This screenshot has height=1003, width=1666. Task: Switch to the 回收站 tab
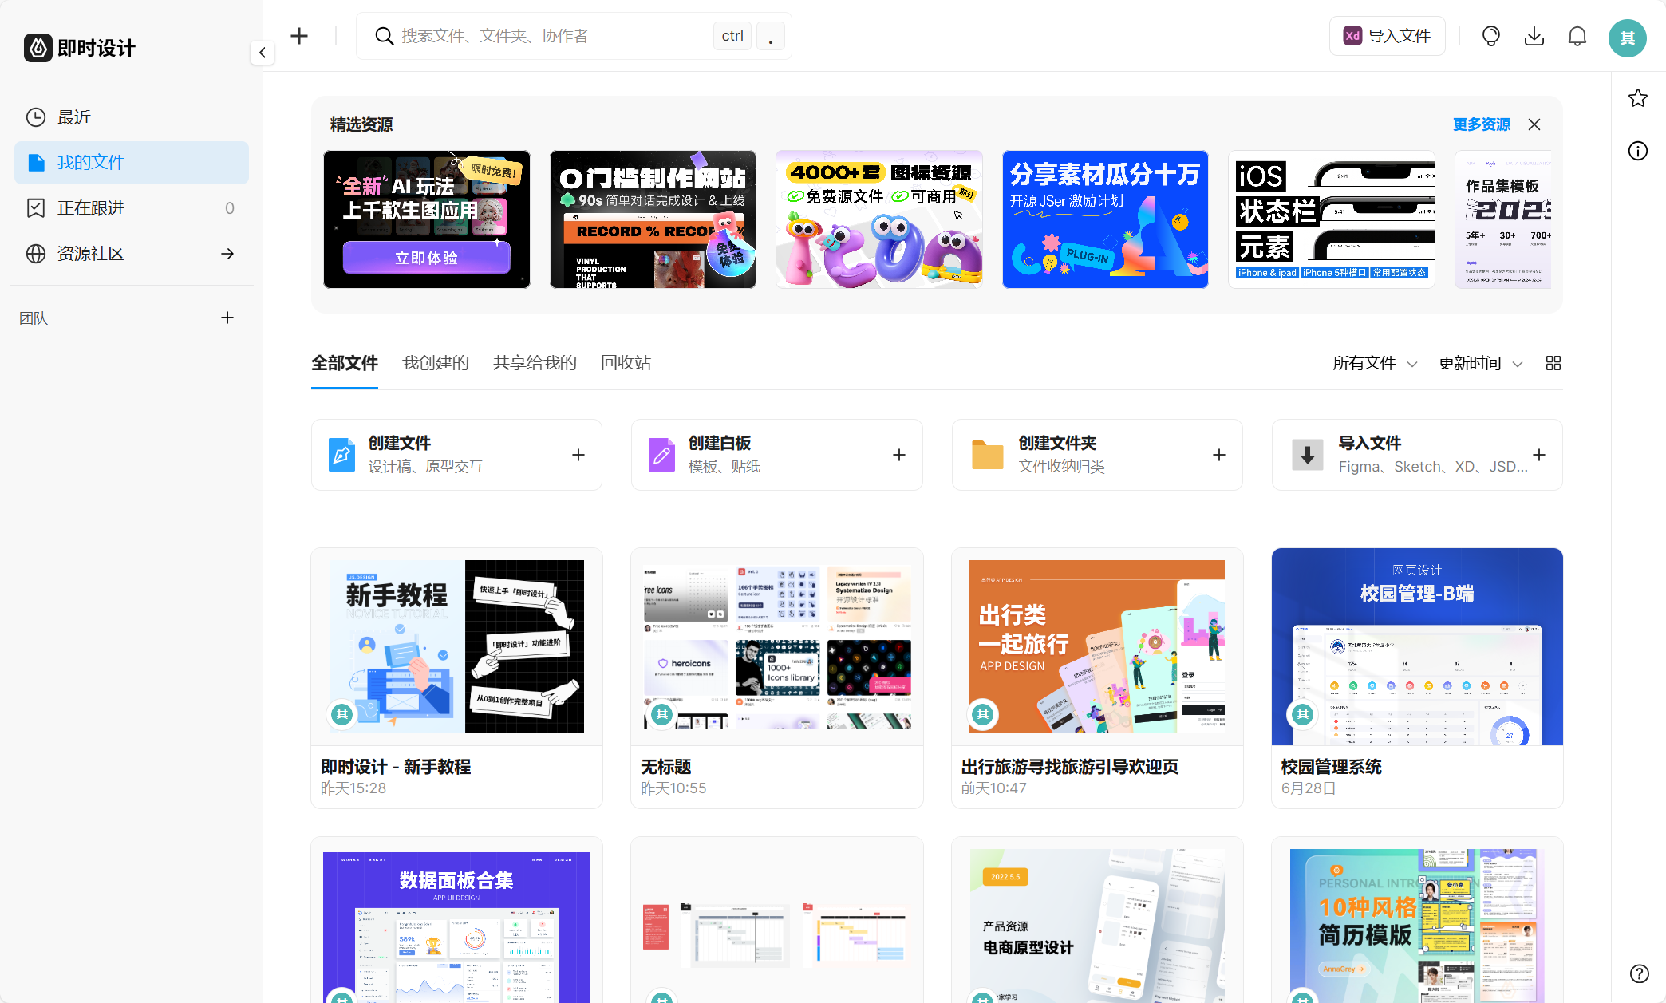coord(626,363)
